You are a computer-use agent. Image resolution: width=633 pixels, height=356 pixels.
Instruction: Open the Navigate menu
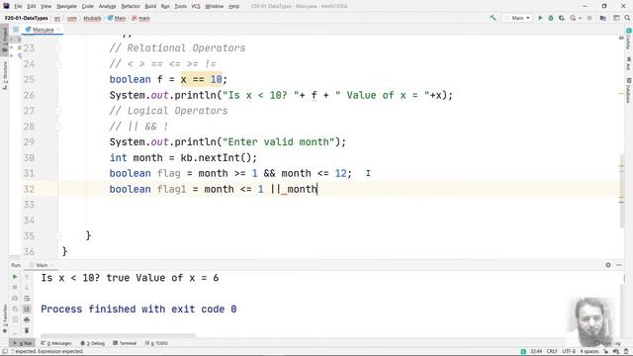coord(66,6)
